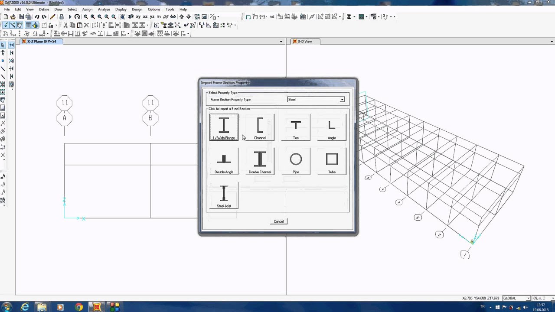555x312 pixels.
Task: Open the Design menu
Action: [x=137, y=9]
